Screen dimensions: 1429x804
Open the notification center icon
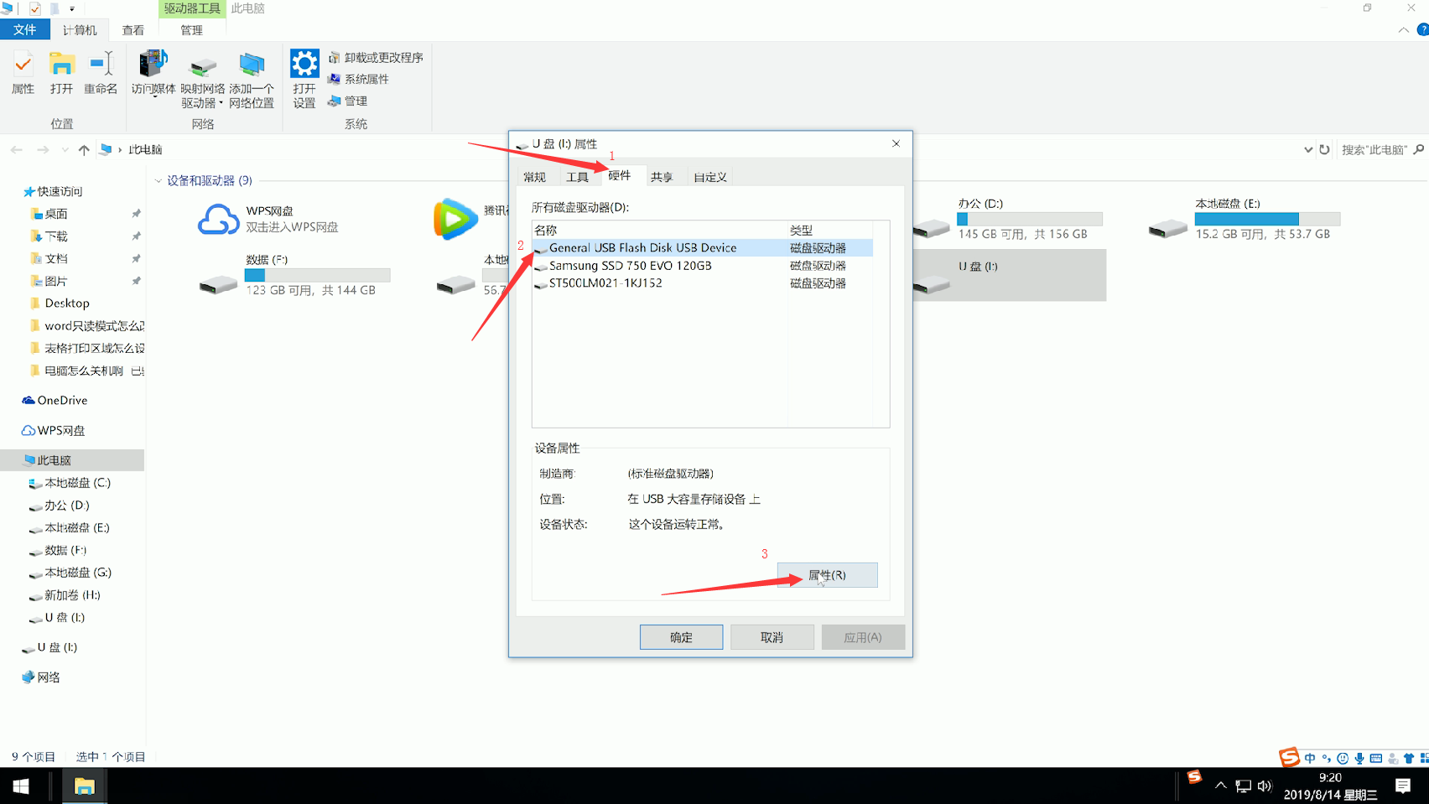click(1403, 786)
